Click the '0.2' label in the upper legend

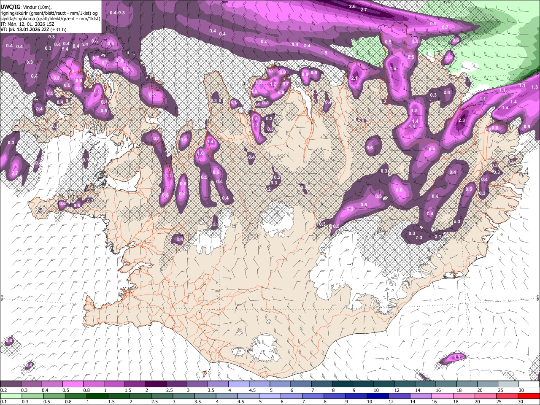coord(3,390)
